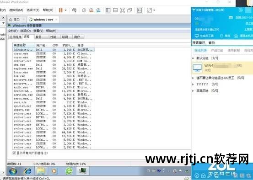
Task: Select the msdtc.exe process row
Action: pos(54,87)
